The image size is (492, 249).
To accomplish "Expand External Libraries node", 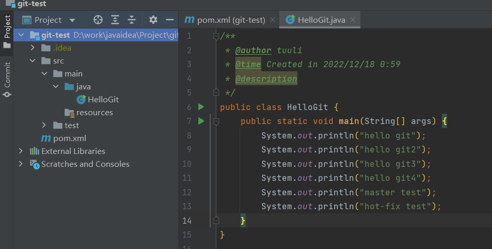I will point(21,151).
